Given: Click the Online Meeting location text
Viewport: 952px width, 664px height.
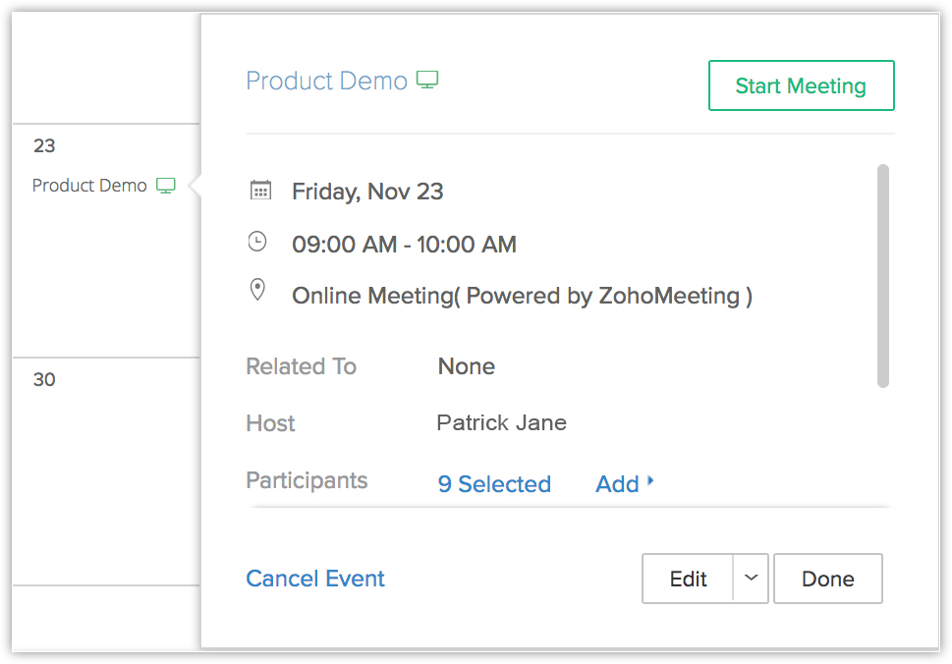Looking at the screenshot, I should [x=522, y=296].
